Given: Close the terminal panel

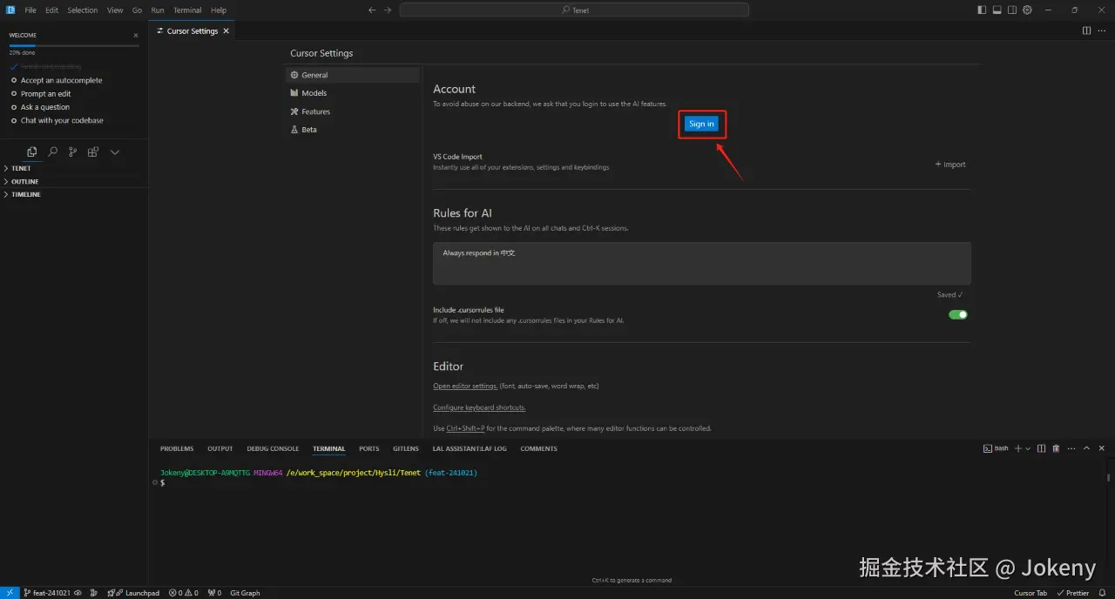Looking at the screenshot, I should click(x=1101, y=448).
